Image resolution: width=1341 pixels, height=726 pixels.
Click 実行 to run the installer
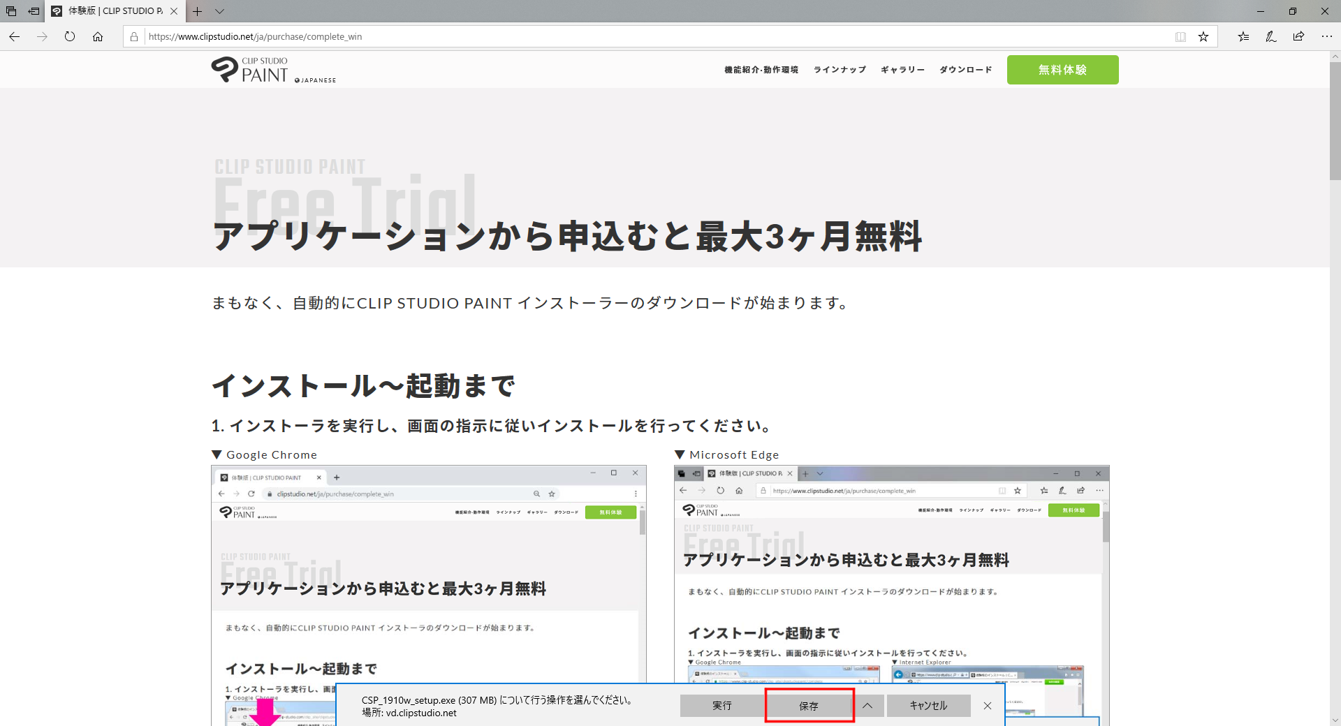point(721,706)
